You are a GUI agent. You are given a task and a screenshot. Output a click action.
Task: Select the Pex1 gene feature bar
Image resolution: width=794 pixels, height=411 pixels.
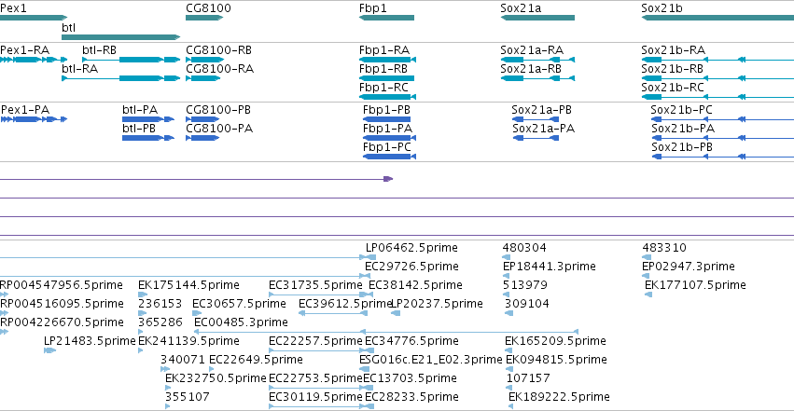click(34, 18)
